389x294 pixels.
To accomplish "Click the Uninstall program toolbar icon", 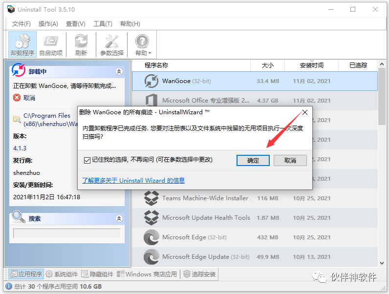I will coord(22,44).
